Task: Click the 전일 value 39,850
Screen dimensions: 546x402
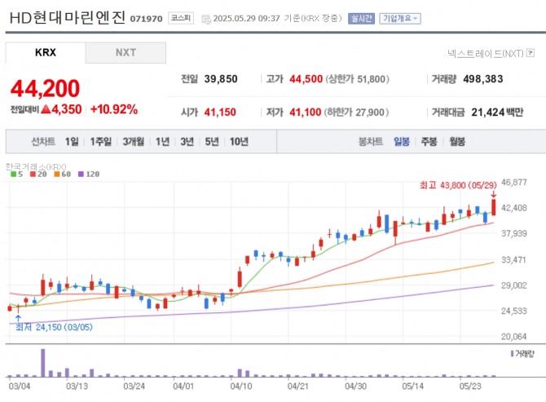Action: (x=221, y=79)
